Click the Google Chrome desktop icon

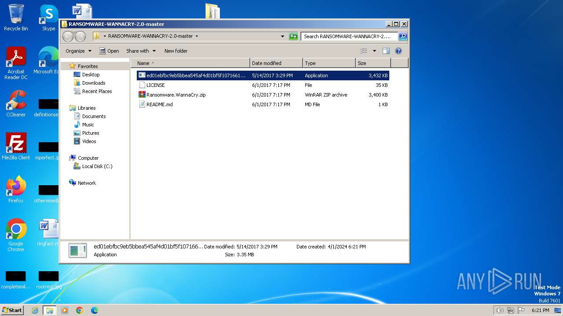tap(16, 235)
